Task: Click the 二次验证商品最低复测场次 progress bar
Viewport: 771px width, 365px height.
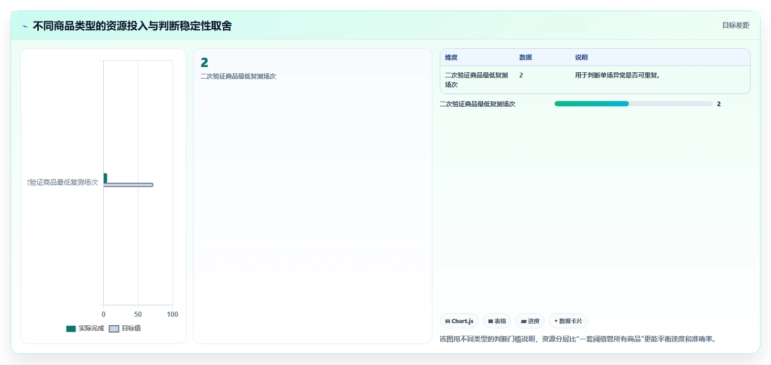Action: point(633,104)
